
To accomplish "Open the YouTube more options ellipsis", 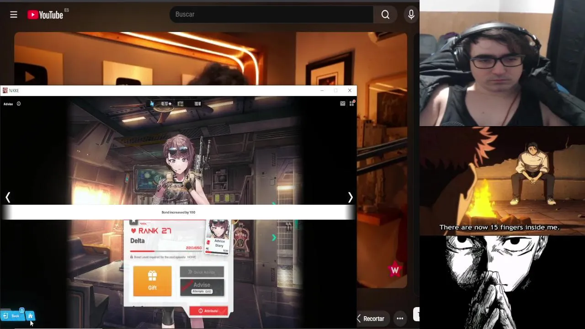I will pyautogui.click(x=400, y=318).
